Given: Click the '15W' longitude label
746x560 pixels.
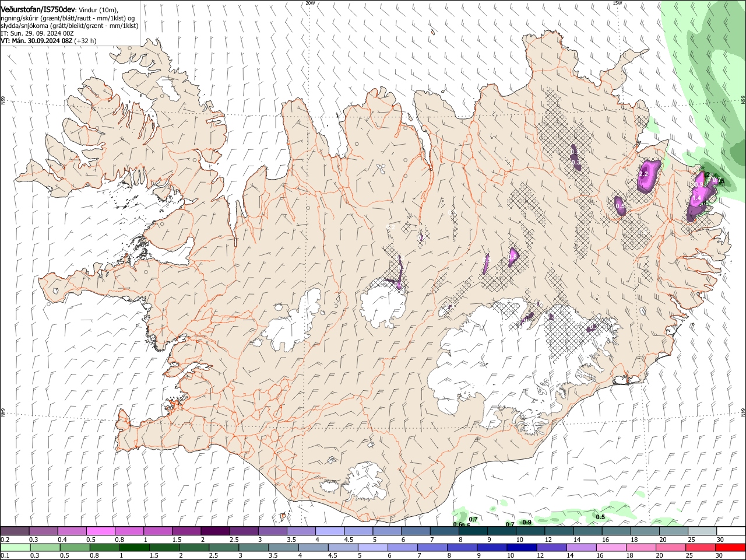Looking at the screenshot, I should click(x=617, y=3).
